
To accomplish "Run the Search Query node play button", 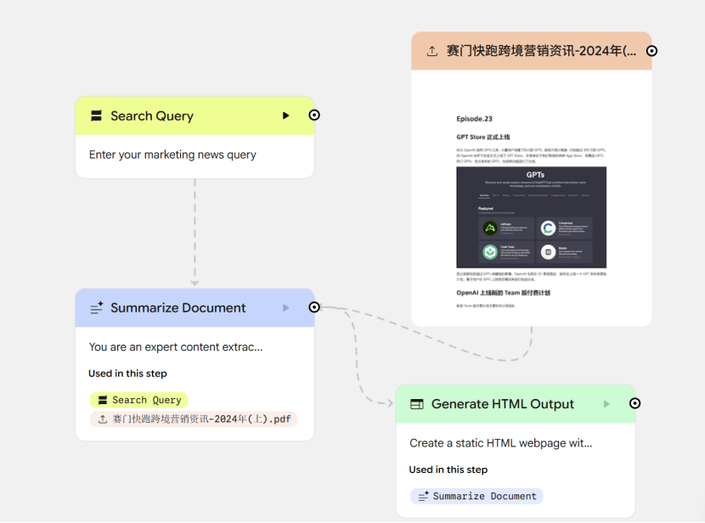I will (285, 115).
